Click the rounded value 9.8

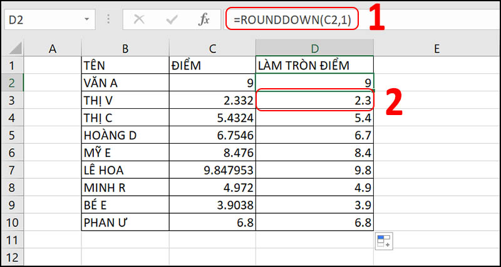pos(315,170)
